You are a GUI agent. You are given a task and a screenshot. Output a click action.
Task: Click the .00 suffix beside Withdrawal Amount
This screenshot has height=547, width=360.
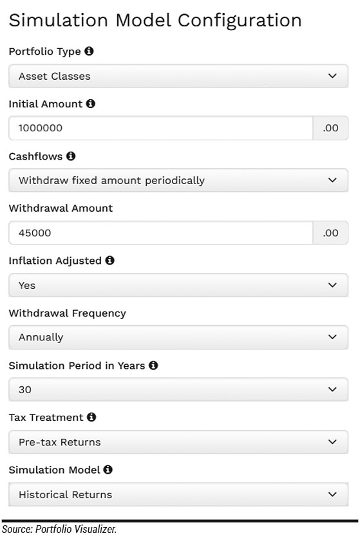pos(330,233)
